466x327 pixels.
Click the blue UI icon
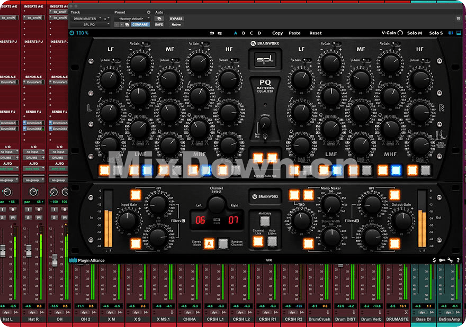451,33
